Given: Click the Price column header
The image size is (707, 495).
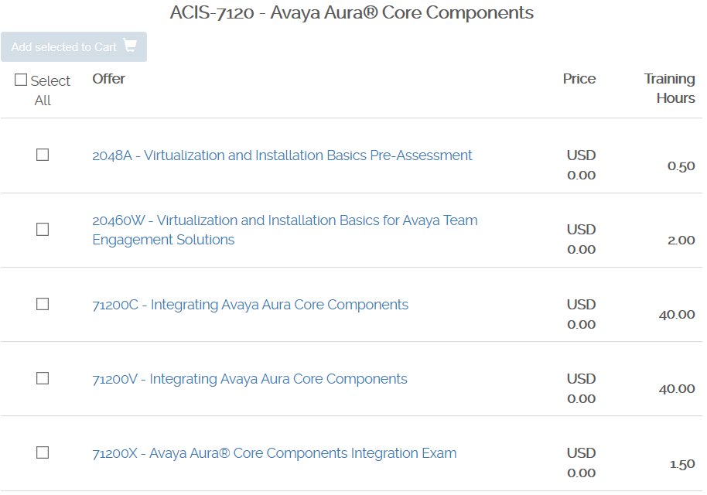Looking at the screenshot, I should 579,79.
